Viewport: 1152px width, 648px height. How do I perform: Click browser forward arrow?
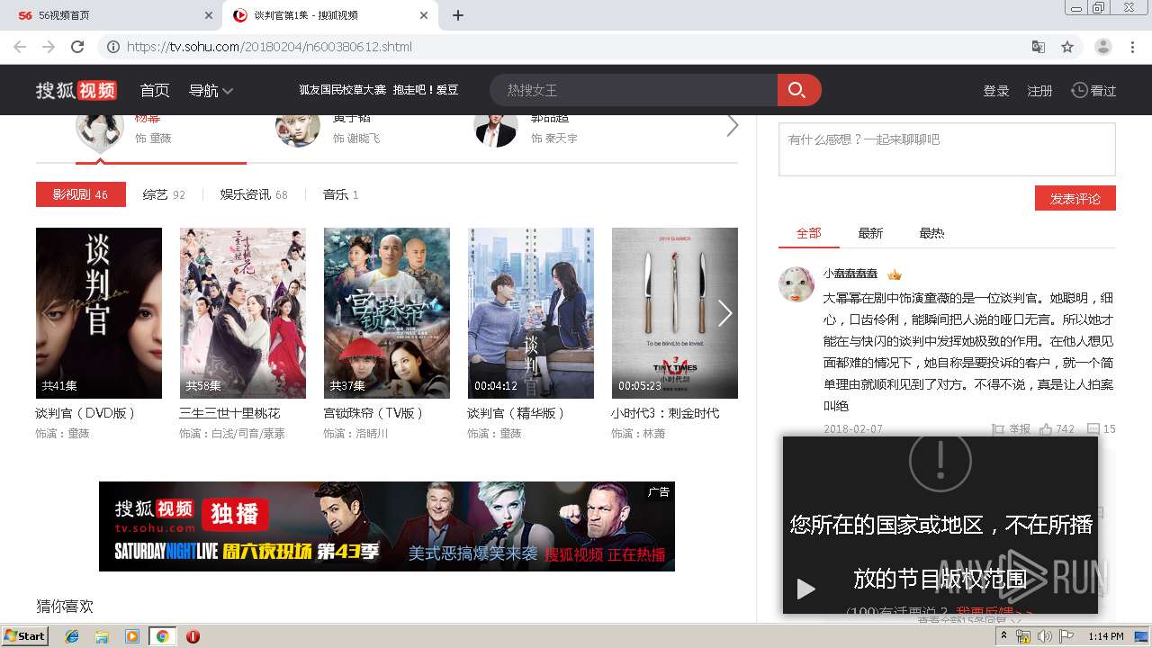pyautogui.click(x=49, y=47)
